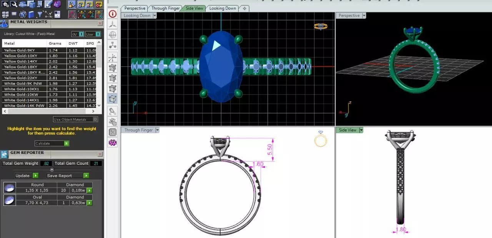492x238 pixels.
Task: Click the pencil notepad icon
Action: pyautogui.click(x=48, y=4)
